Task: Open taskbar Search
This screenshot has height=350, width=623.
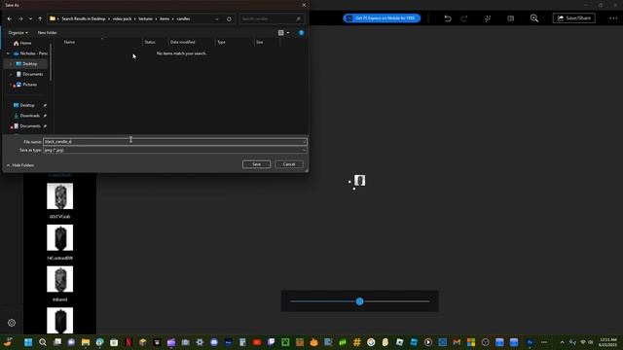Action: click(x=43, y=342)
